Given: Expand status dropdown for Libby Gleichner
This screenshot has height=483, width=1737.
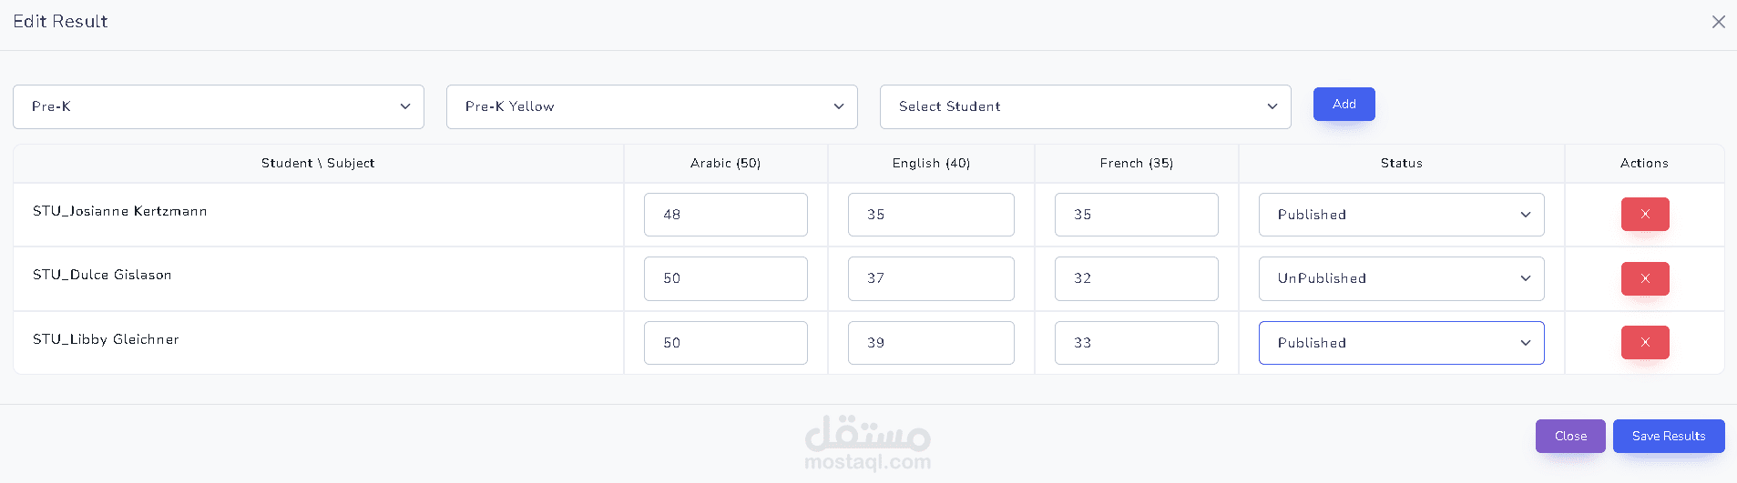Looking at the screenshot, I should 1401,343.
